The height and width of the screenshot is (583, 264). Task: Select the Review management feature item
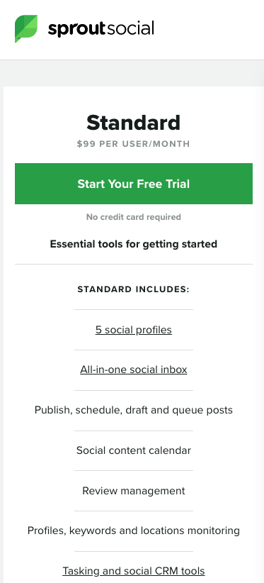pos(134,491)
